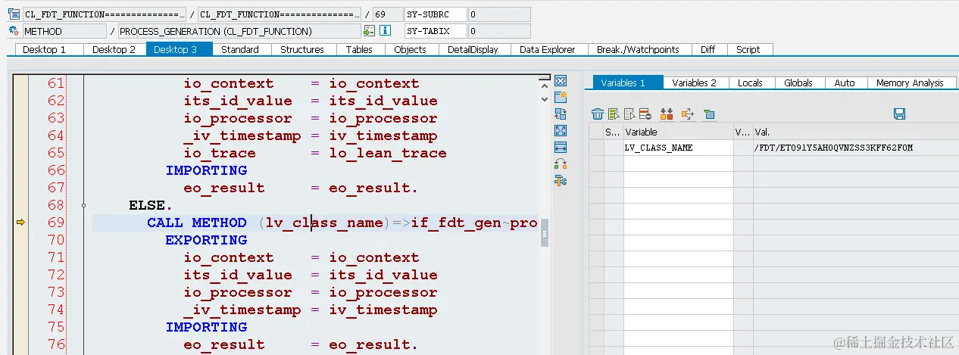Click the SY-SUBRC field

coord(435,14)
